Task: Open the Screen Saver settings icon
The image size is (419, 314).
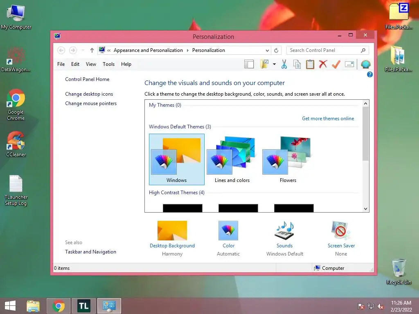Action: tap(341, 231)
